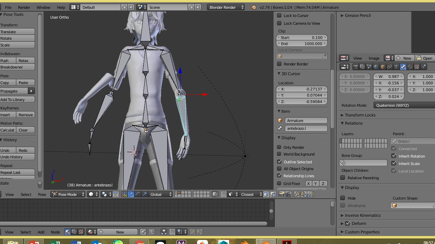Open the Constraints chain-link properties tab

389,67
